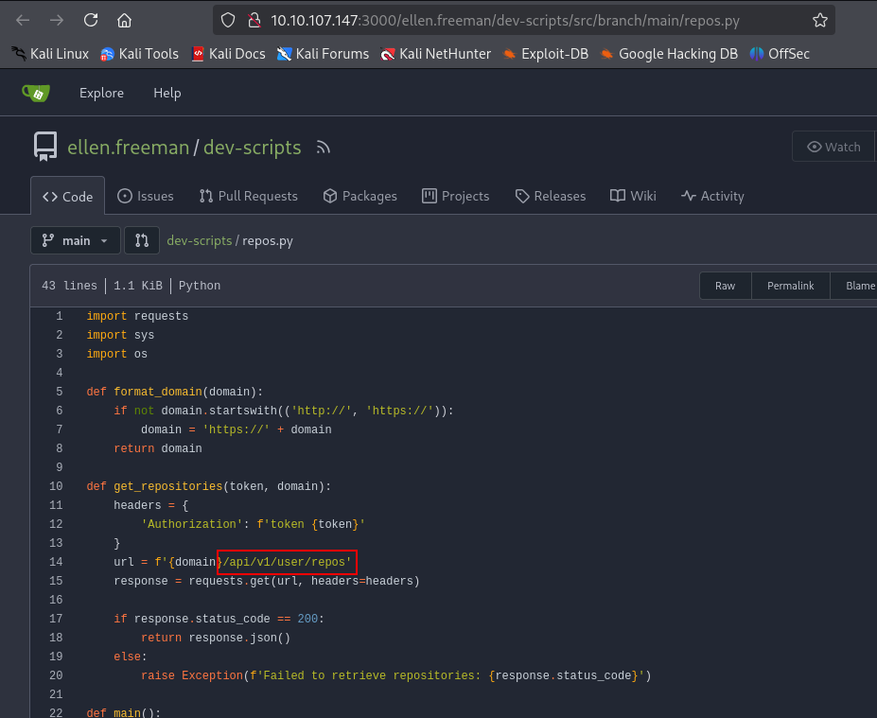
Task: Click line number 20
Action: (x=56, y=674)
